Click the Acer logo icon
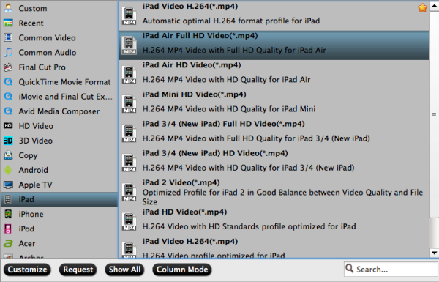This screenshot has height=282, width=439. (8, 243)
